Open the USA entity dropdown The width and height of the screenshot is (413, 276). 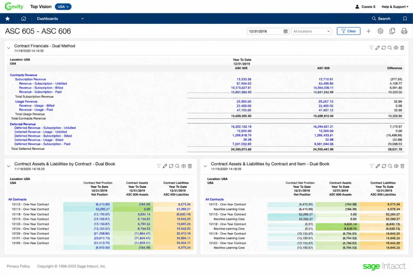point(63,7)
